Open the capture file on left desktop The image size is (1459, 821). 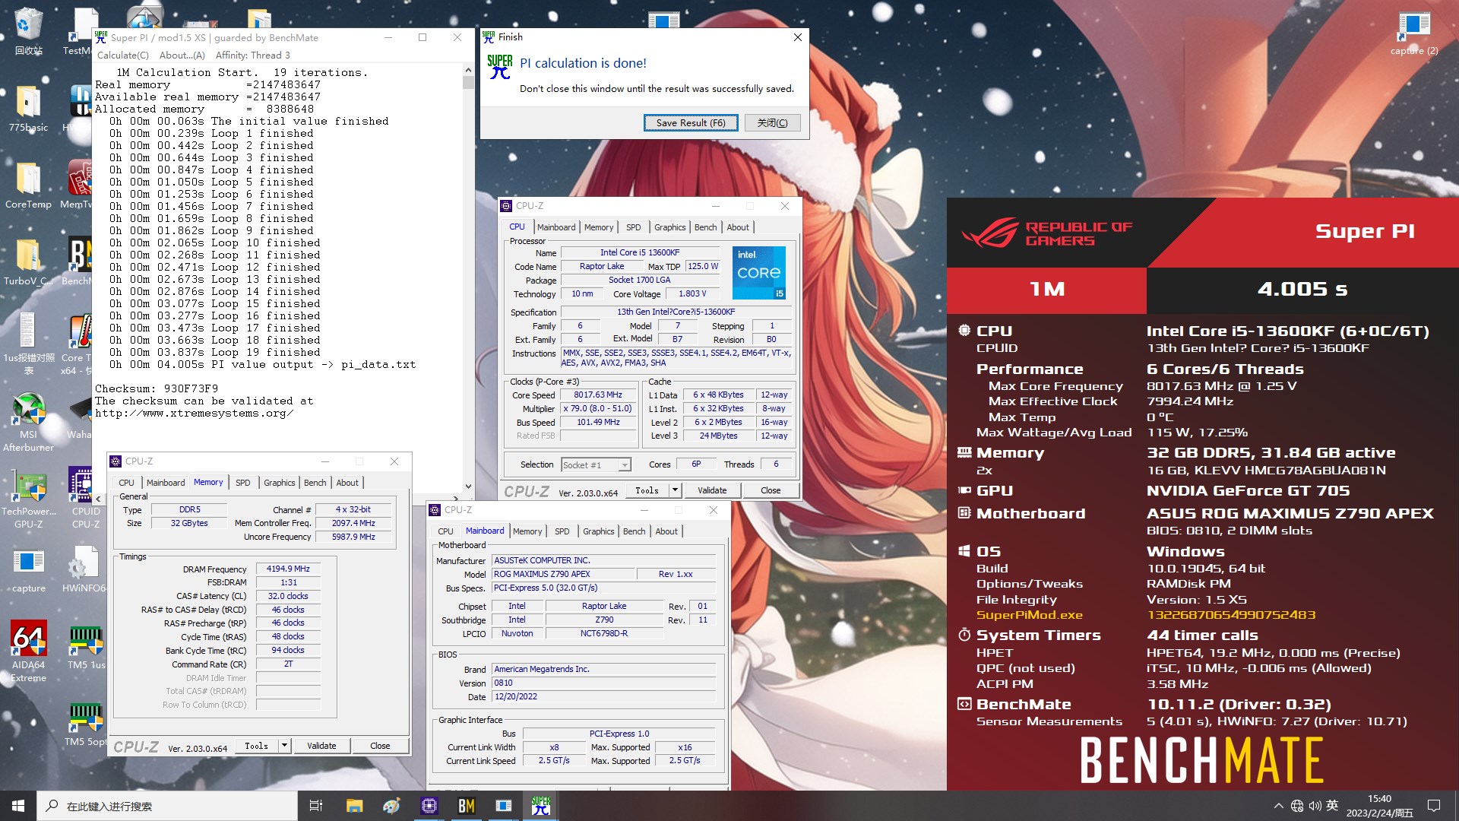28,570
